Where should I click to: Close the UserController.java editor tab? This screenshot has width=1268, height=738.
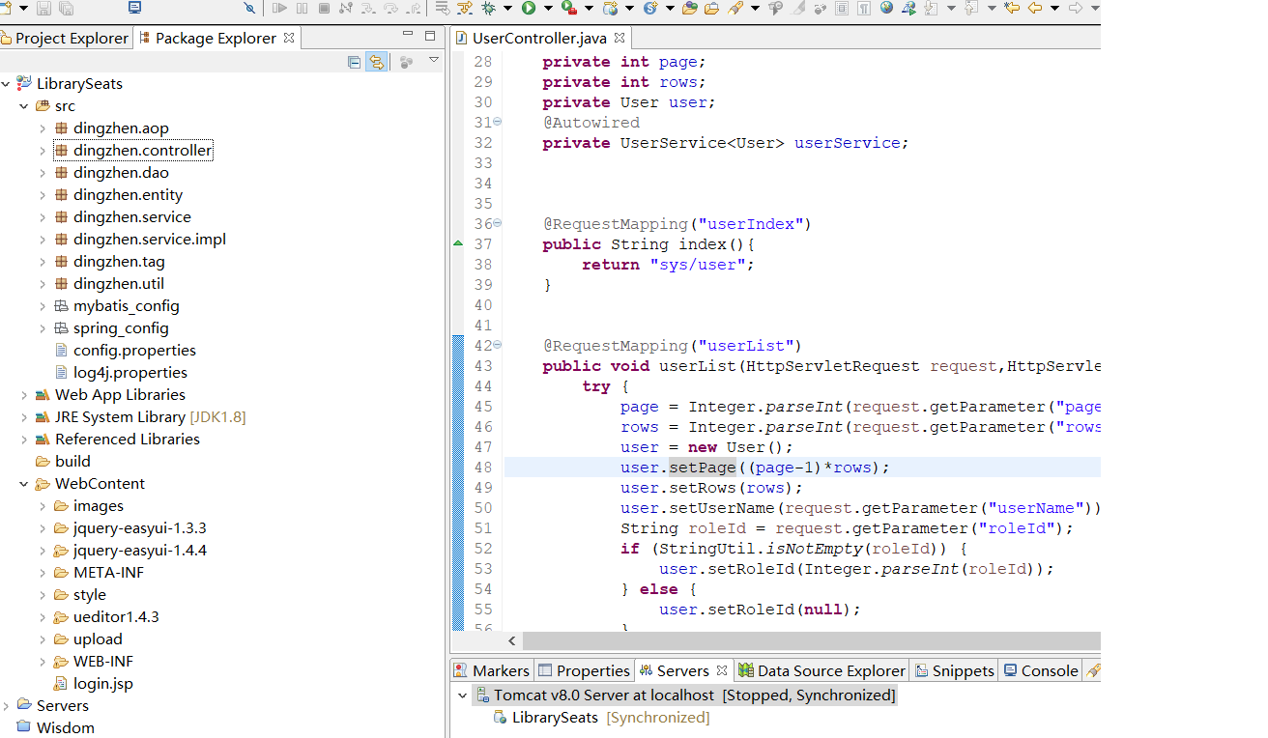pos(620,38)
